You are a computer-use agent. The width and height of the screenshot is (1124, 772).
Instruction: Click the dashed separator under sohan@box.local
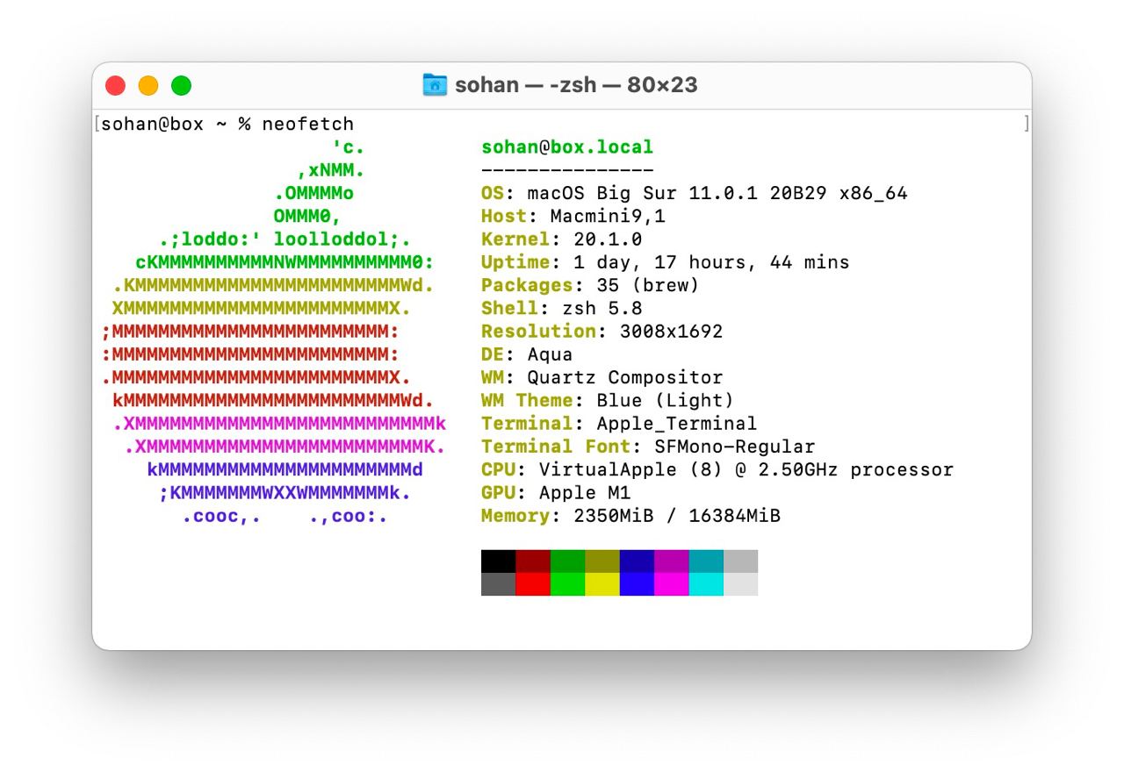pos(567,170)
